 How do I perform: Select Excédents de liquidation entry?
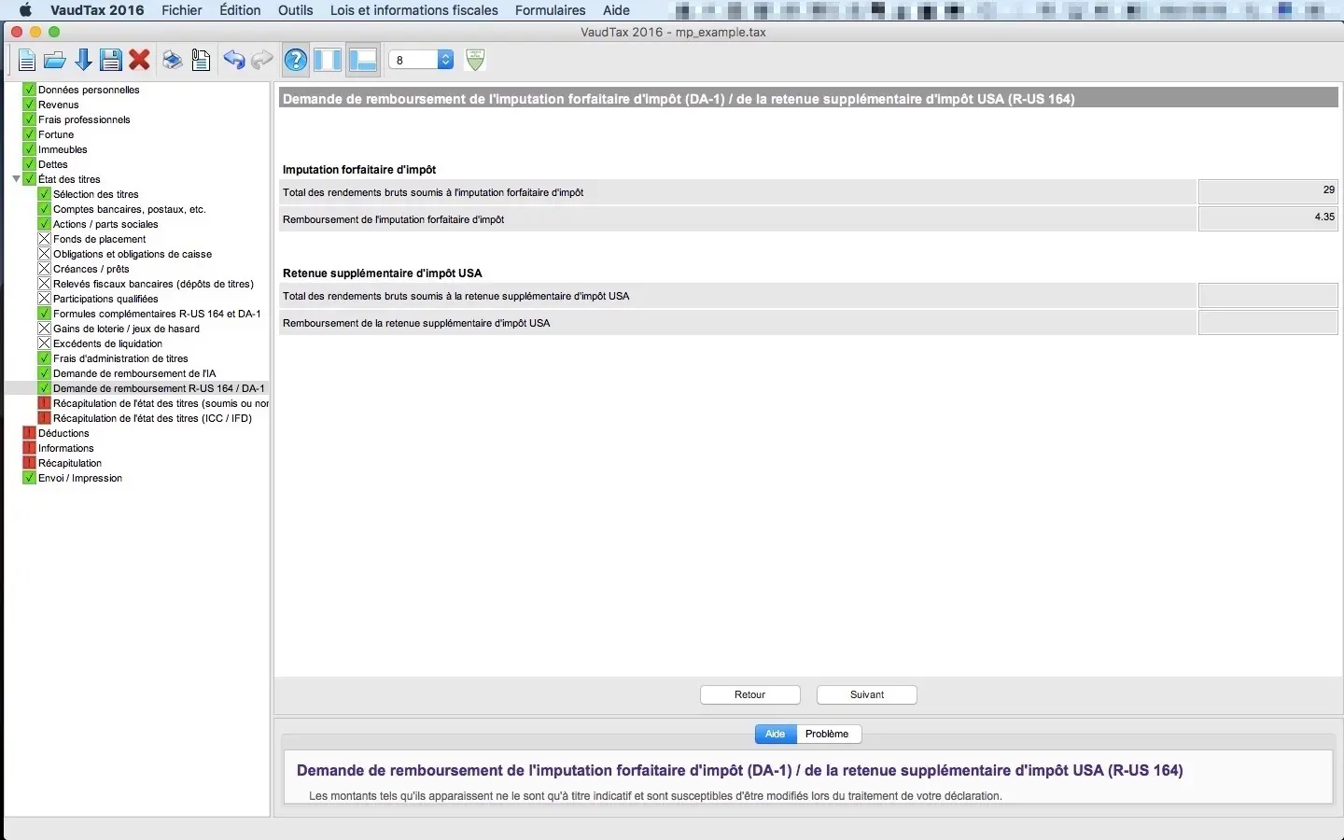pyautogui.click(x=107, y=343)
